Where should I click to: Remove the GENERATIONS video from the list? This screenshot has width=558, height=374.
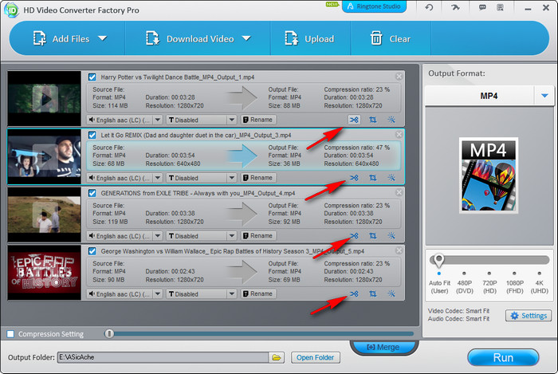click(399, 192)
